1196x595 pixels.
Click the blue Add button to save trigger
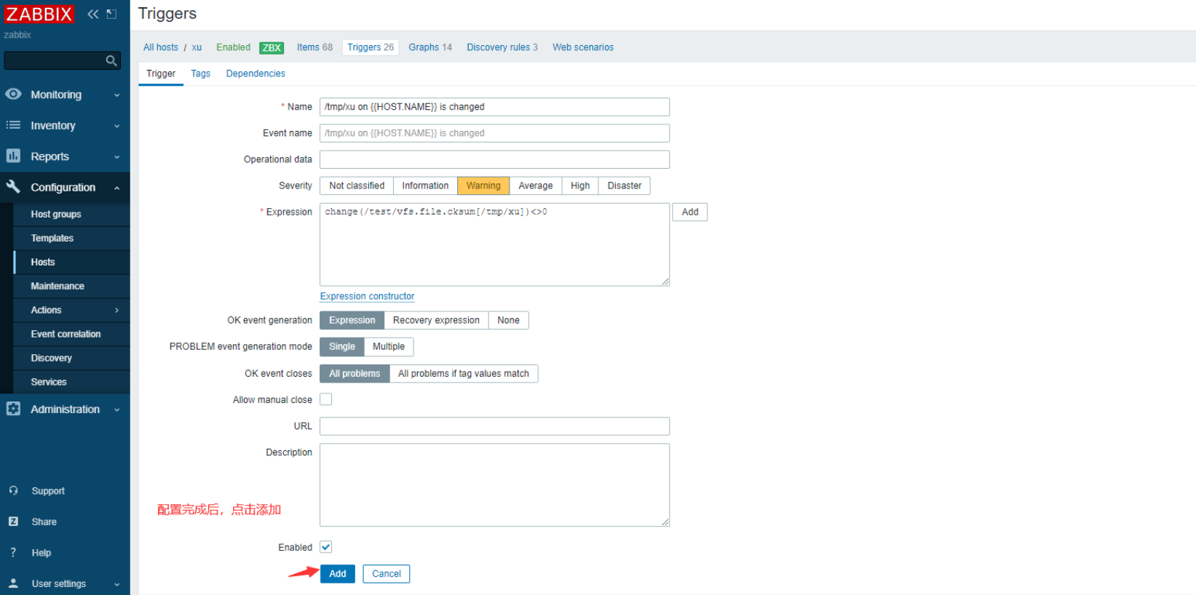(338, 574)
